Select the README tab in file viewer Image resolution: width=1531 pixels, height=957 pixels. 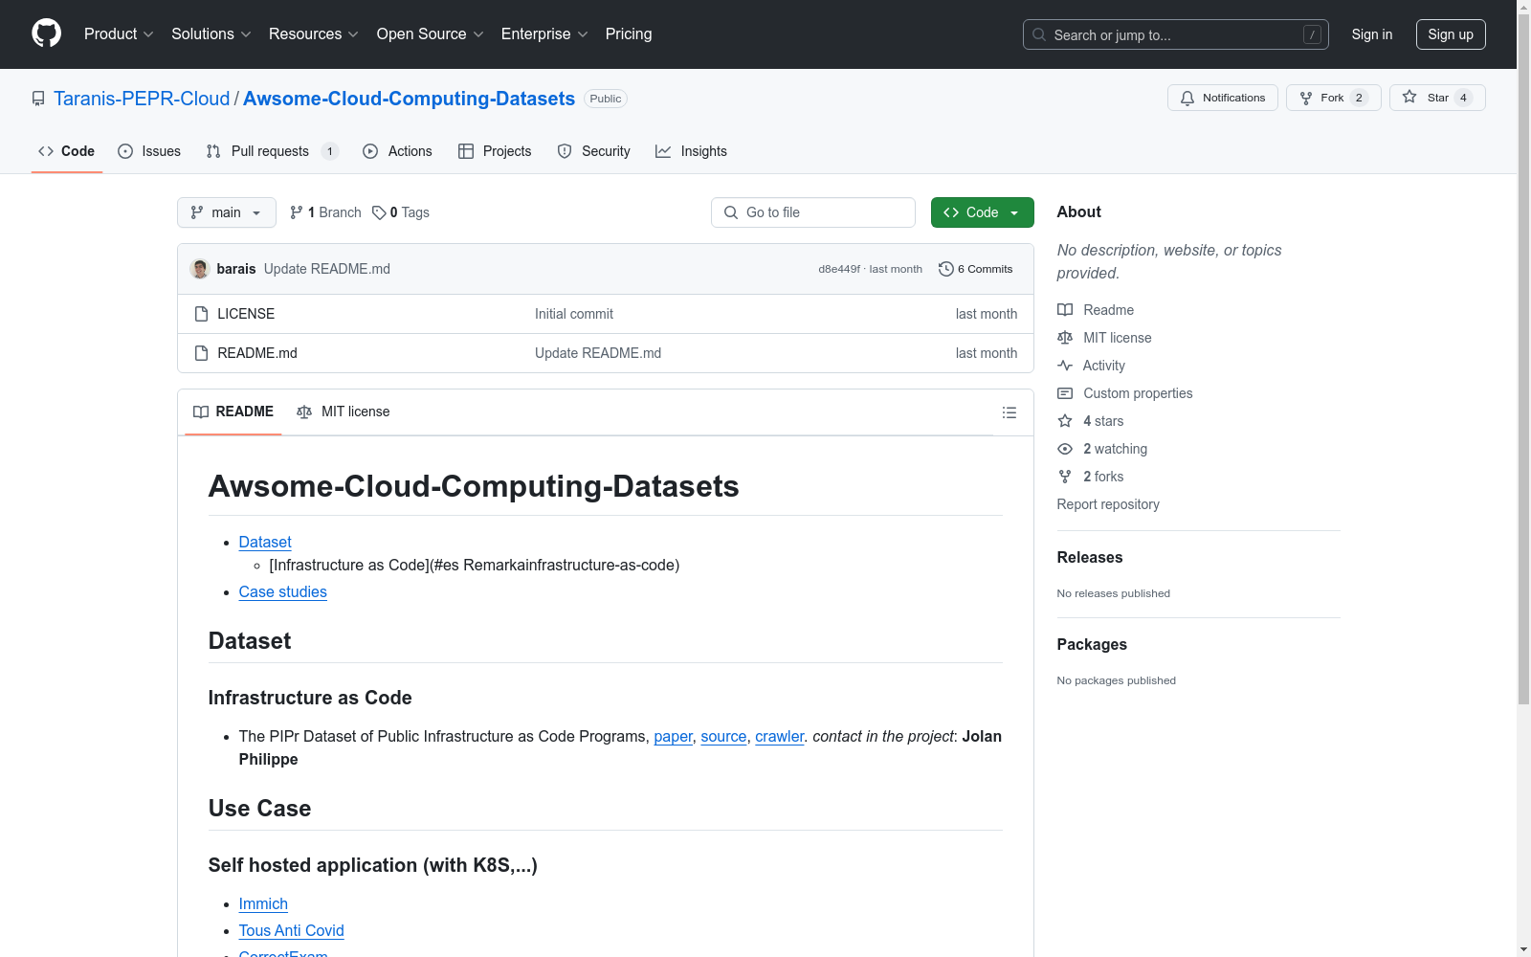coord(233,412)
